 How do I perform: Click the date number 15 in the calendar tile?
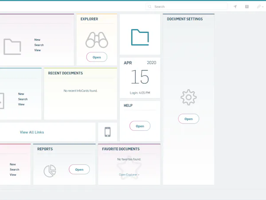tap(140, 77)
